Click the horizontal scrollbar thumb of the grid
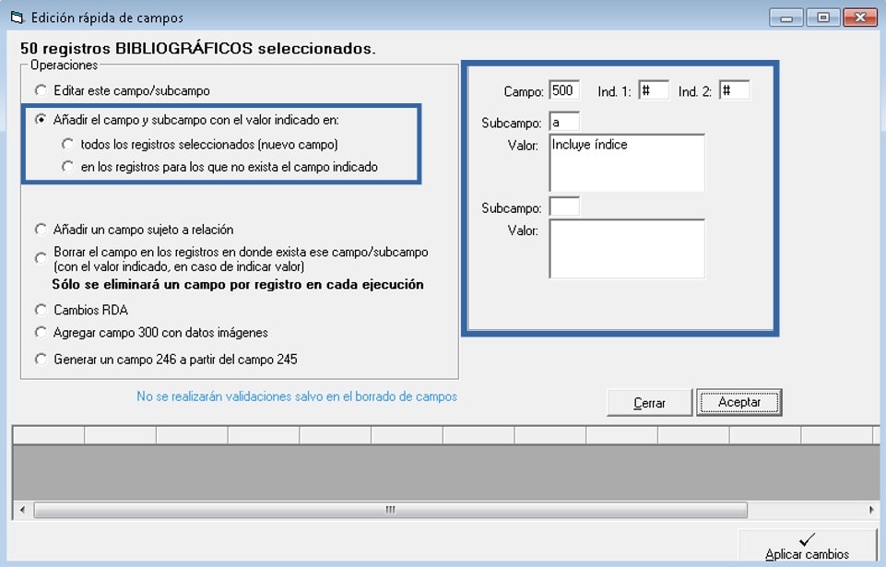886x567 pixels. pyautogui.click(x=391, y=509)
